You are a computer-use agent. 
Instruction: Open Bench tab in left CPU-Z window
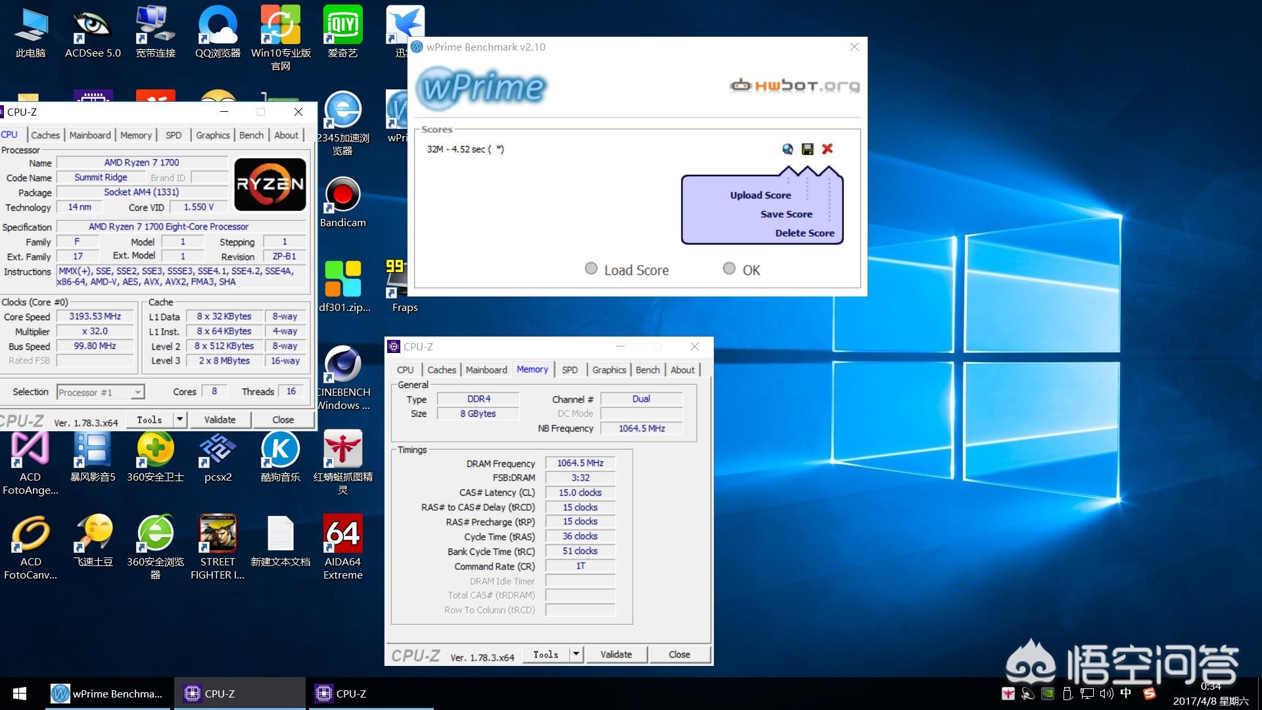(251, 135)
